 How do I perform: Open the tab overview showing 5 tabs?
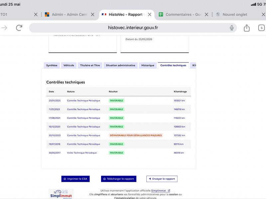[261, 28]
